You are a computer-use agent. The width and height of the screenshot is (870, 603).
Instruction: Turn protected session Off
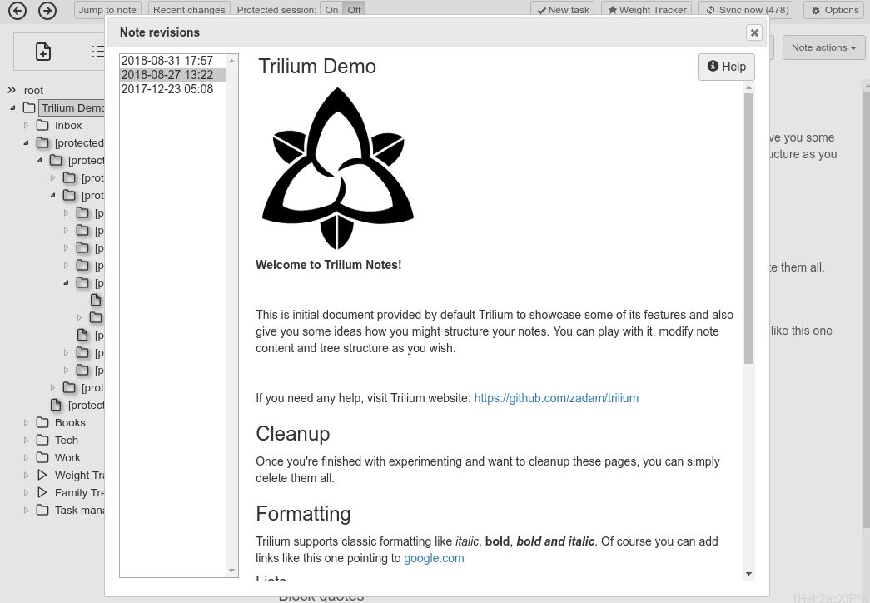354,10
